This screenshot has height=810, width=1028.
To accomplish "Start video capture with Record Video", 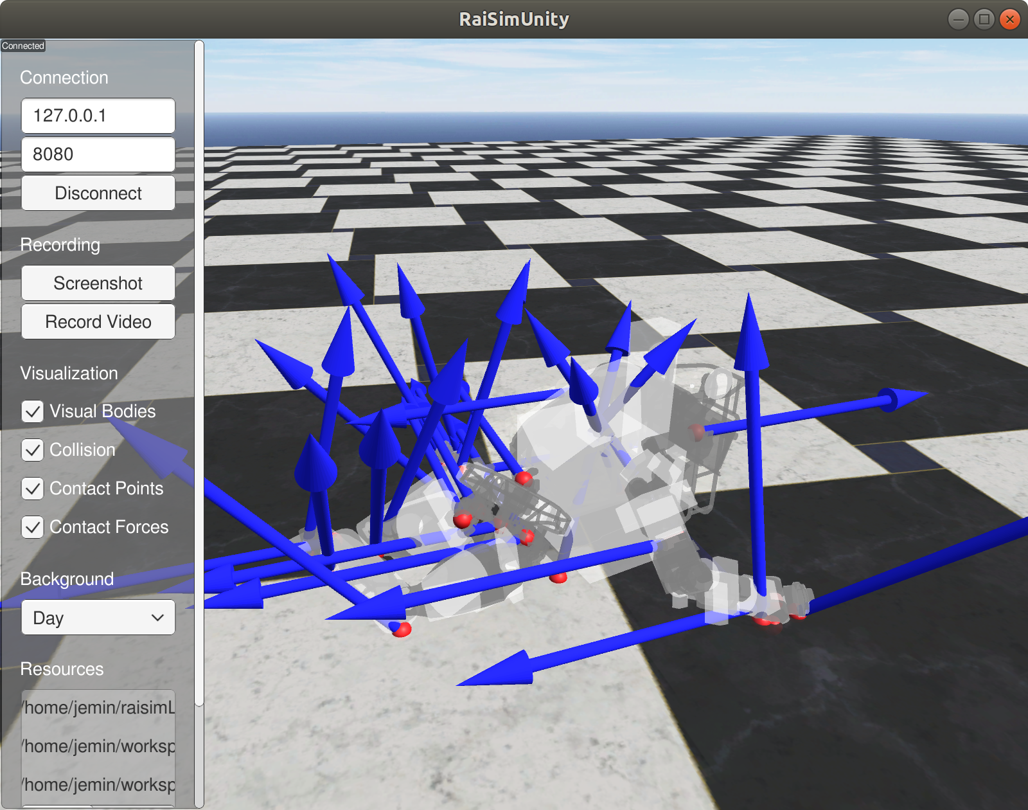I will coord(98,321).
